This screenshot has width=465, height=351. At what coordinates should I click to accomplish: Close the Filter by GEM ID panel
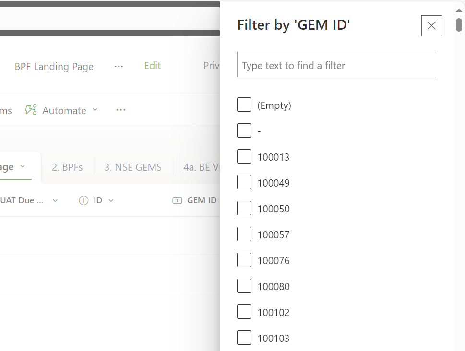click(431, 26)
